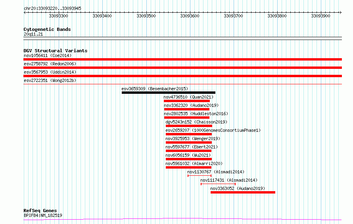Click the RefSeq Genes track title
This screenshot has height=224, width=353.
(x=40, y=211)
